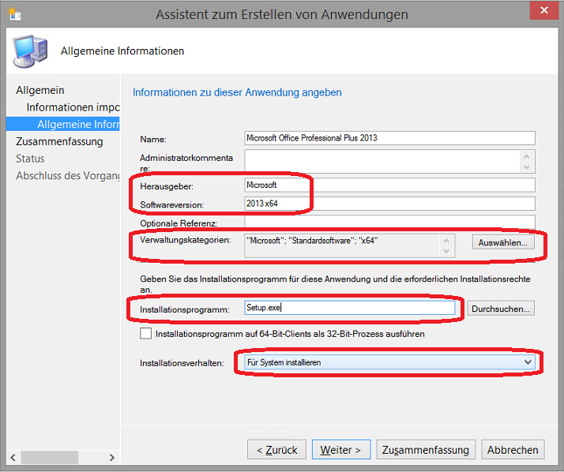The height and width of the screenshot is (472, 564).
Task: Click the Optionale Referenz field
Action: 389,222
